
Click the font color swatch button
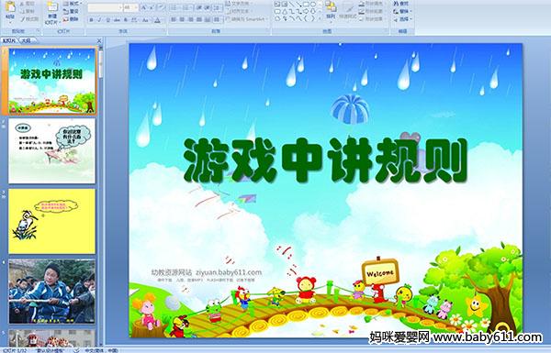pyautogui.click(x=157, y=20)
